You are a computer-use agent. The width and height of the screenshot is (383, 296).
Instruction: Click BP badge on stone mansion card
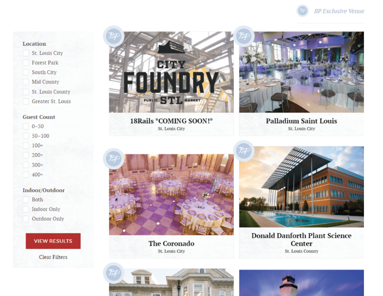coord(114,273)
